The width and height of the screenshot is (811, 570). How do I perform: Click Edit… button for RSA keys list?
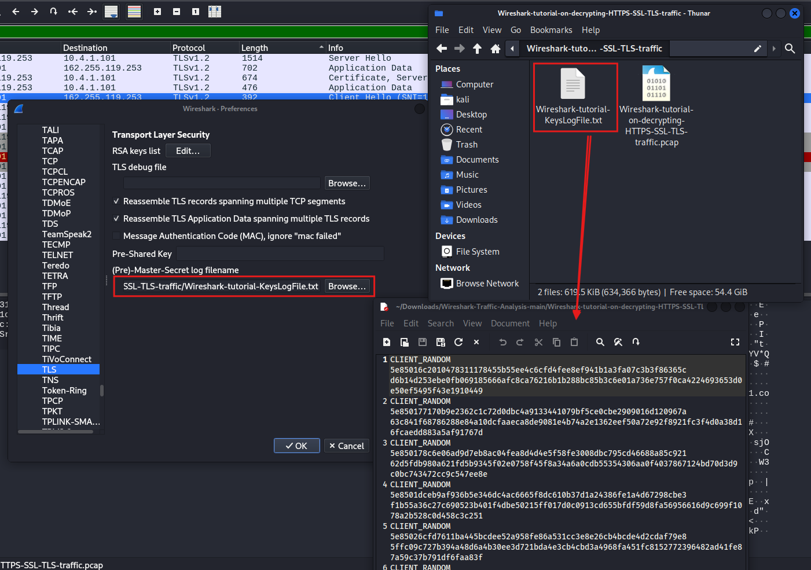[x=188, y=151]
